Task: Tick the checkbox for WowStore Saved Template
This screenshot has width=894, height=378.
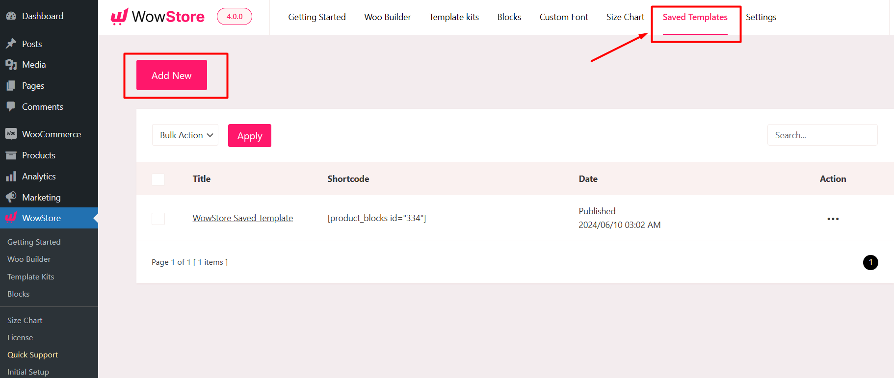Action: (x=158, y=219)
